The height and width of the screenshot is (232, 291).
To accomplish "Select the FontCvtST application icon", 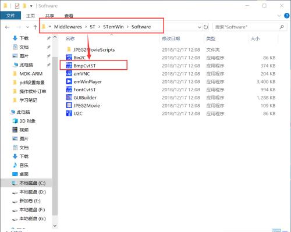I will [x=69, y=90].
